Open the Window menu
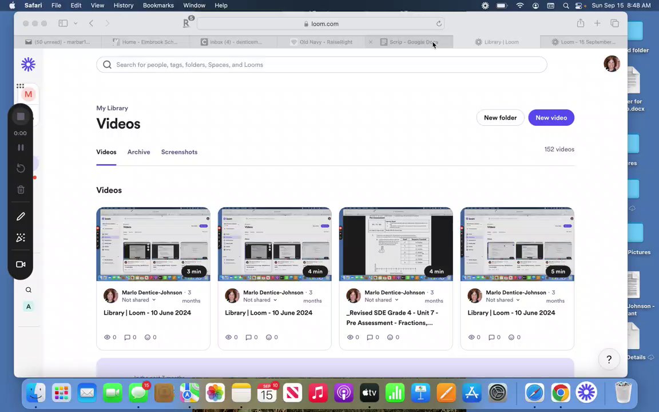Viewport: 659px width, 412px height. click(x=194, y=6)
